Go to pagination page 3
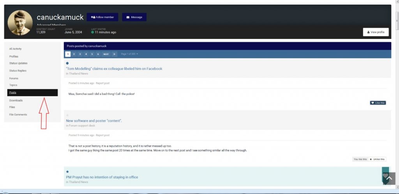 coord(80,54)
